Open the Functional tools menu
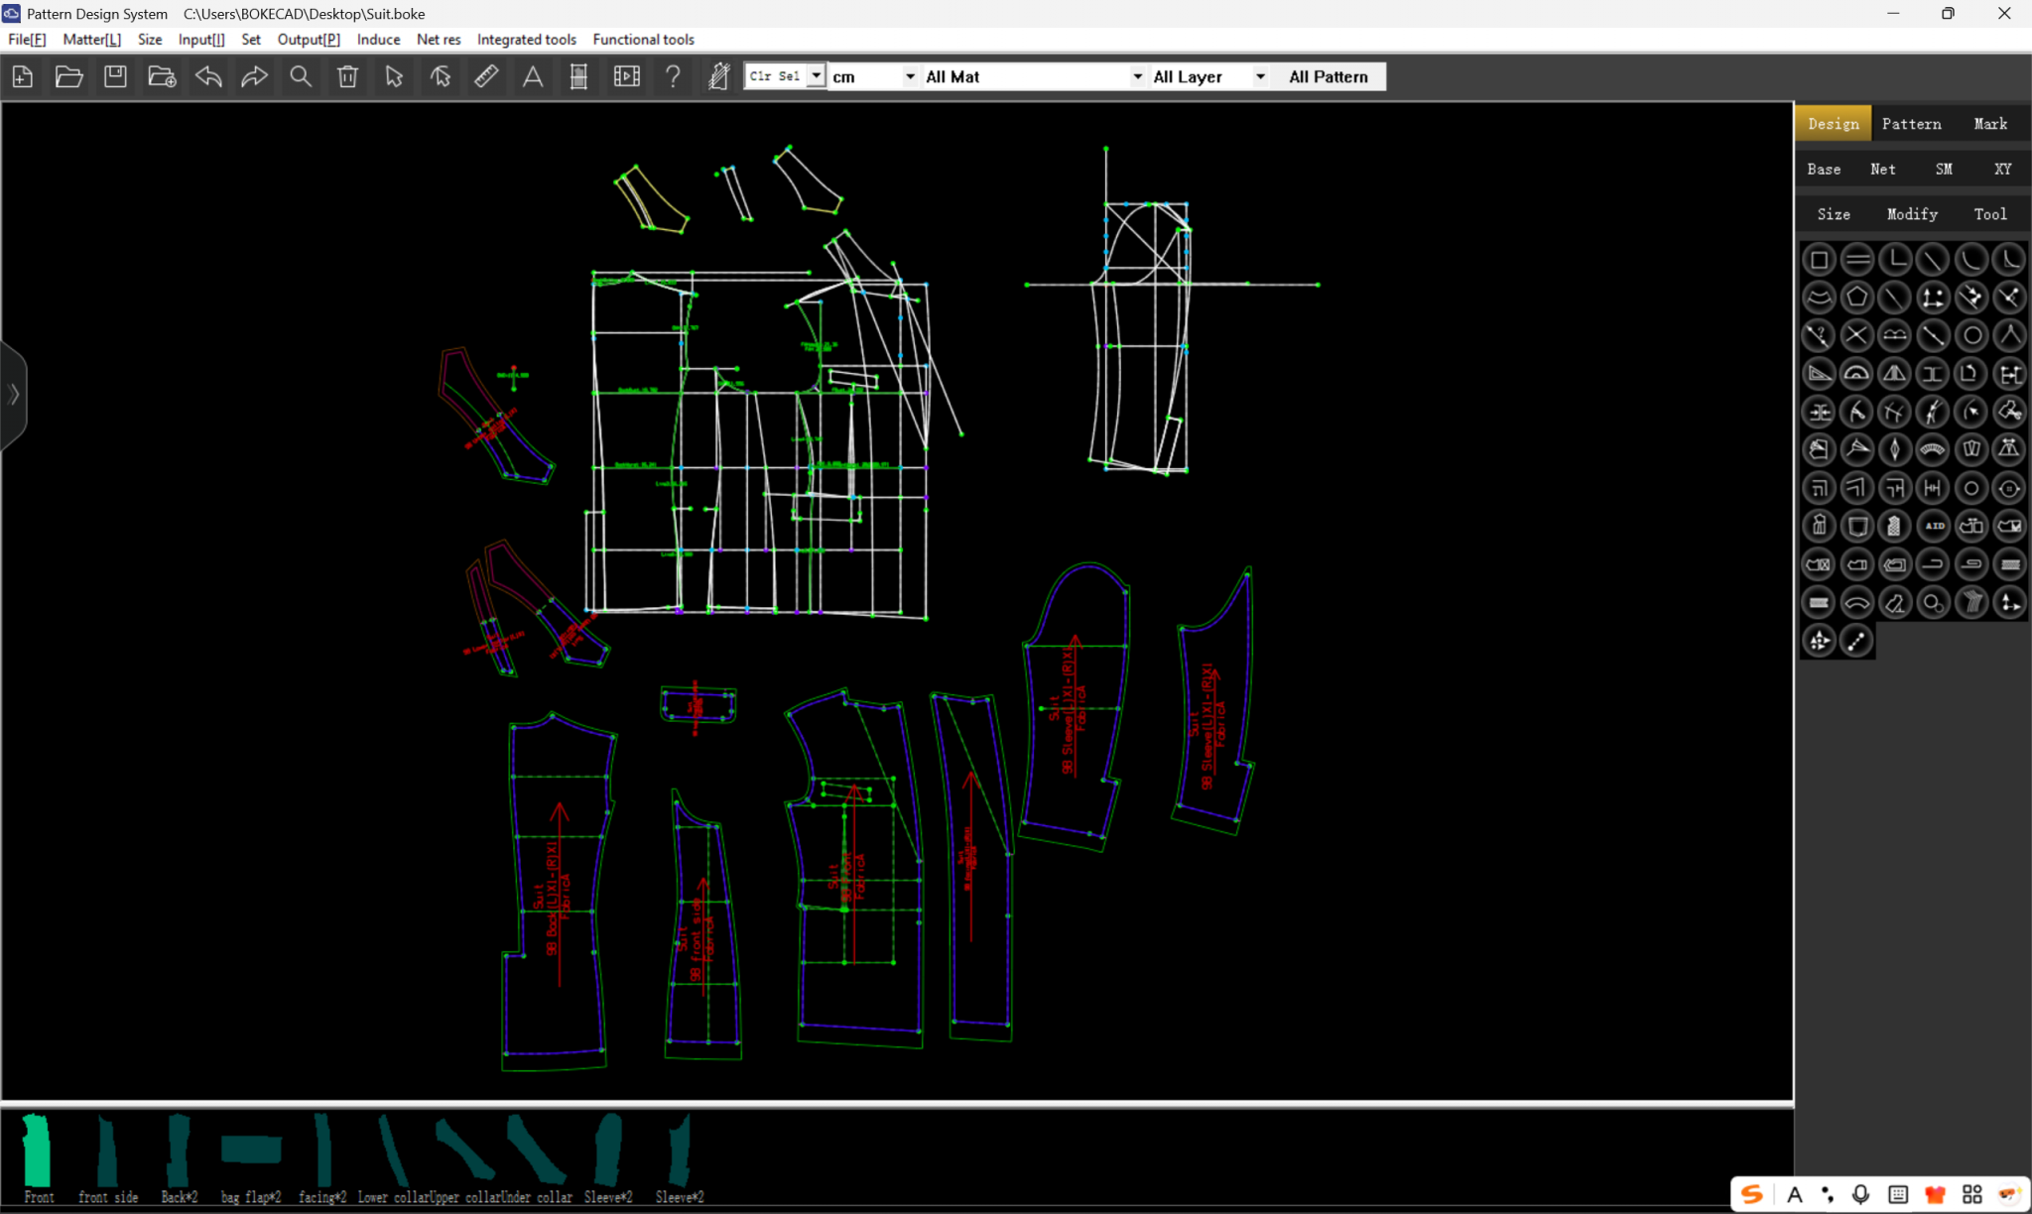Screen dimensions: 2032x1214 [643, 40]
